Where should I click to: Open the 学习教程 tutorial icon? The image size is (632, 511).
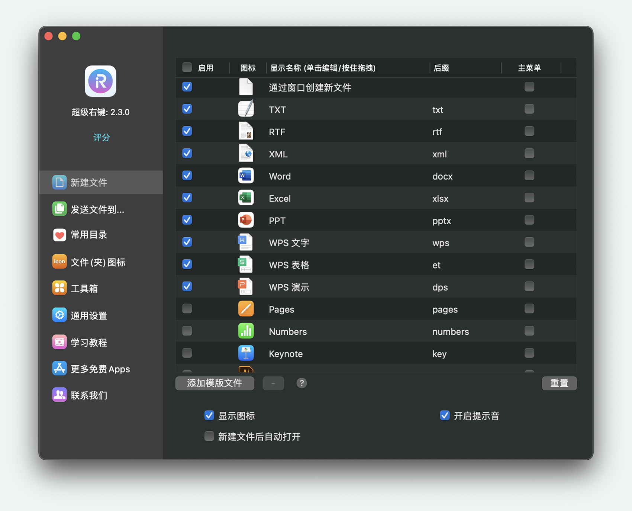point(59,342)
